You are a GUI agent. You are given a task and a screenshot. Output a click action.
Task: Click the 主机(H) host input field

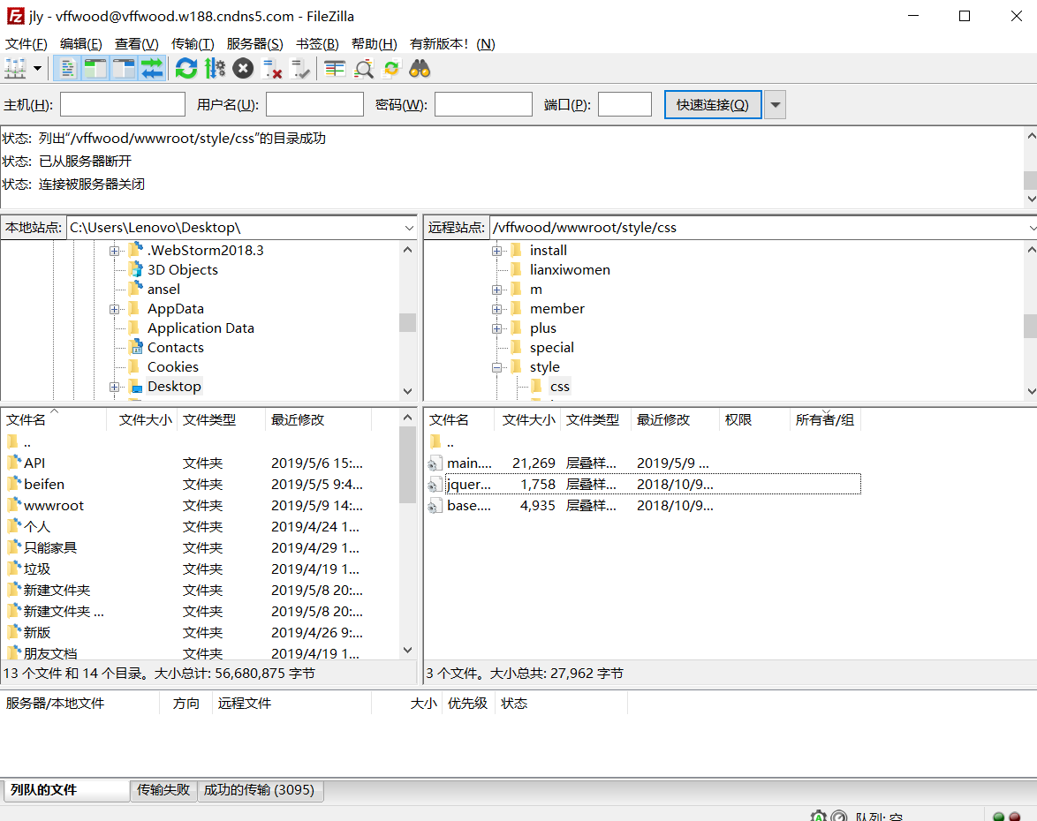(123, 104)
